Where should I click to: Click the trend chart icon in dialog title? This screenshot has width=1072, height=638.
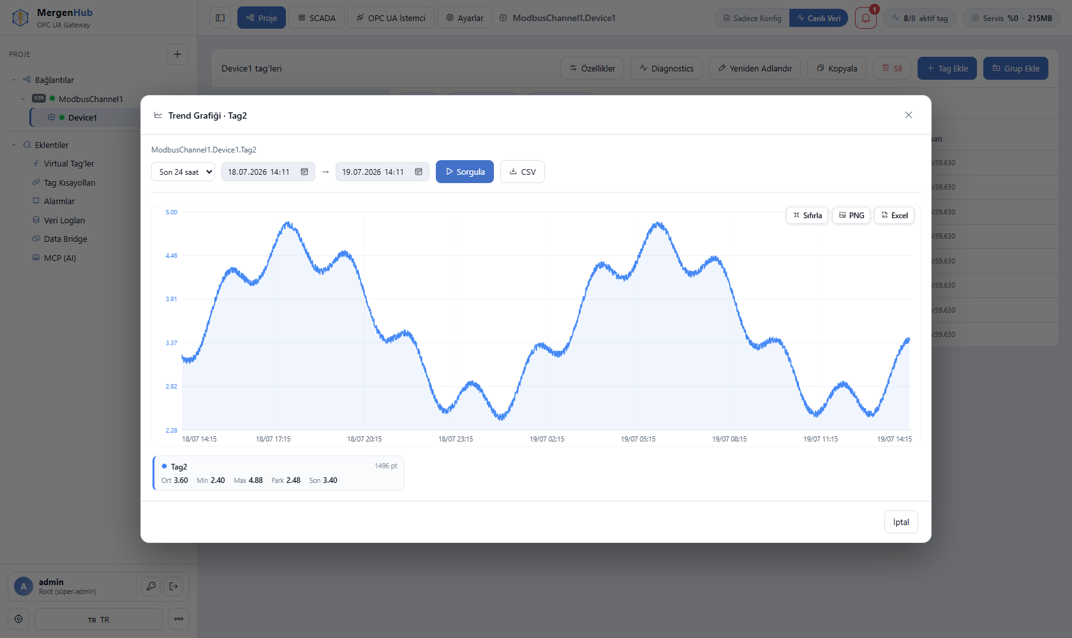[x=158, y=115]
